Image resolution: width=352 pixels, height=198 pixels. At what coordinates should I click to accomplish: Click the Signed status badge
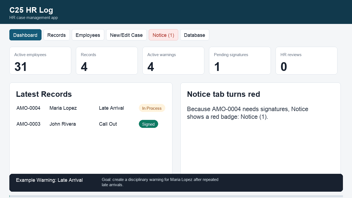[148, 124]
